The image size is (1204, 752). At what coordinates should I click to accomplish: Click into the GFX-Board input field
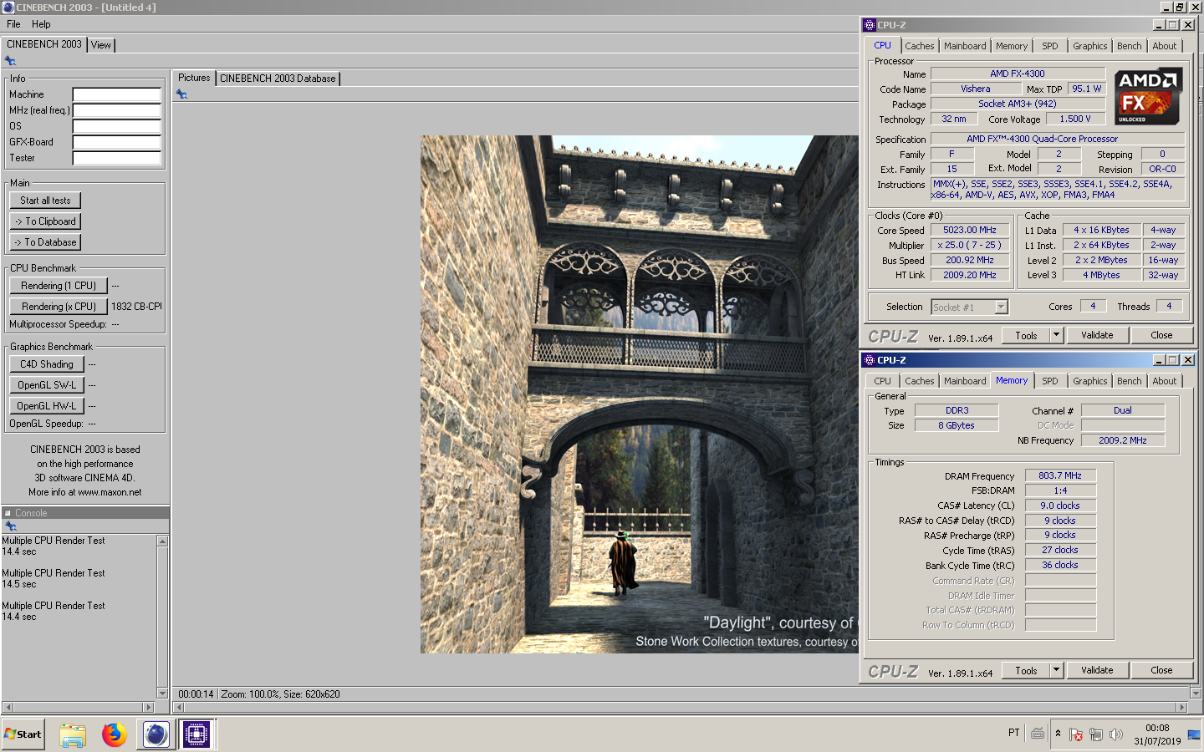117,142
